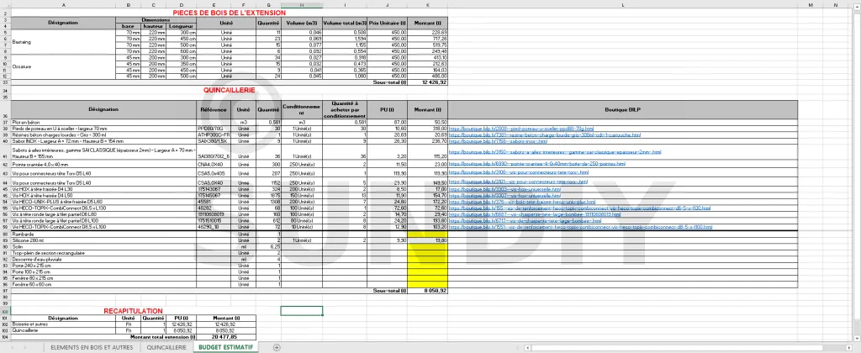The image size is (861, 353).
Task: Select column L header
Action: pyautogui.click(x=622, y=4)
